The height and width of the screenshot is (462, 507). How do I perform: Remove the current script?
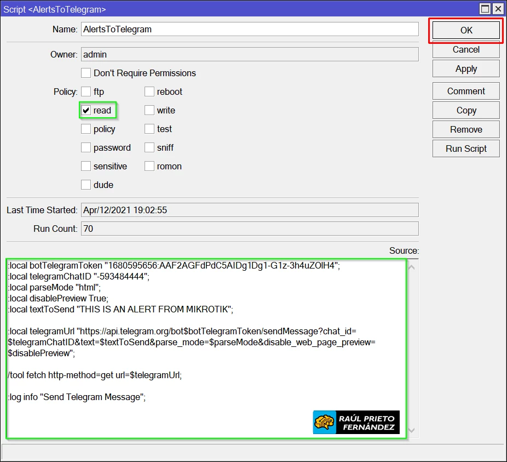pos(466,129)
